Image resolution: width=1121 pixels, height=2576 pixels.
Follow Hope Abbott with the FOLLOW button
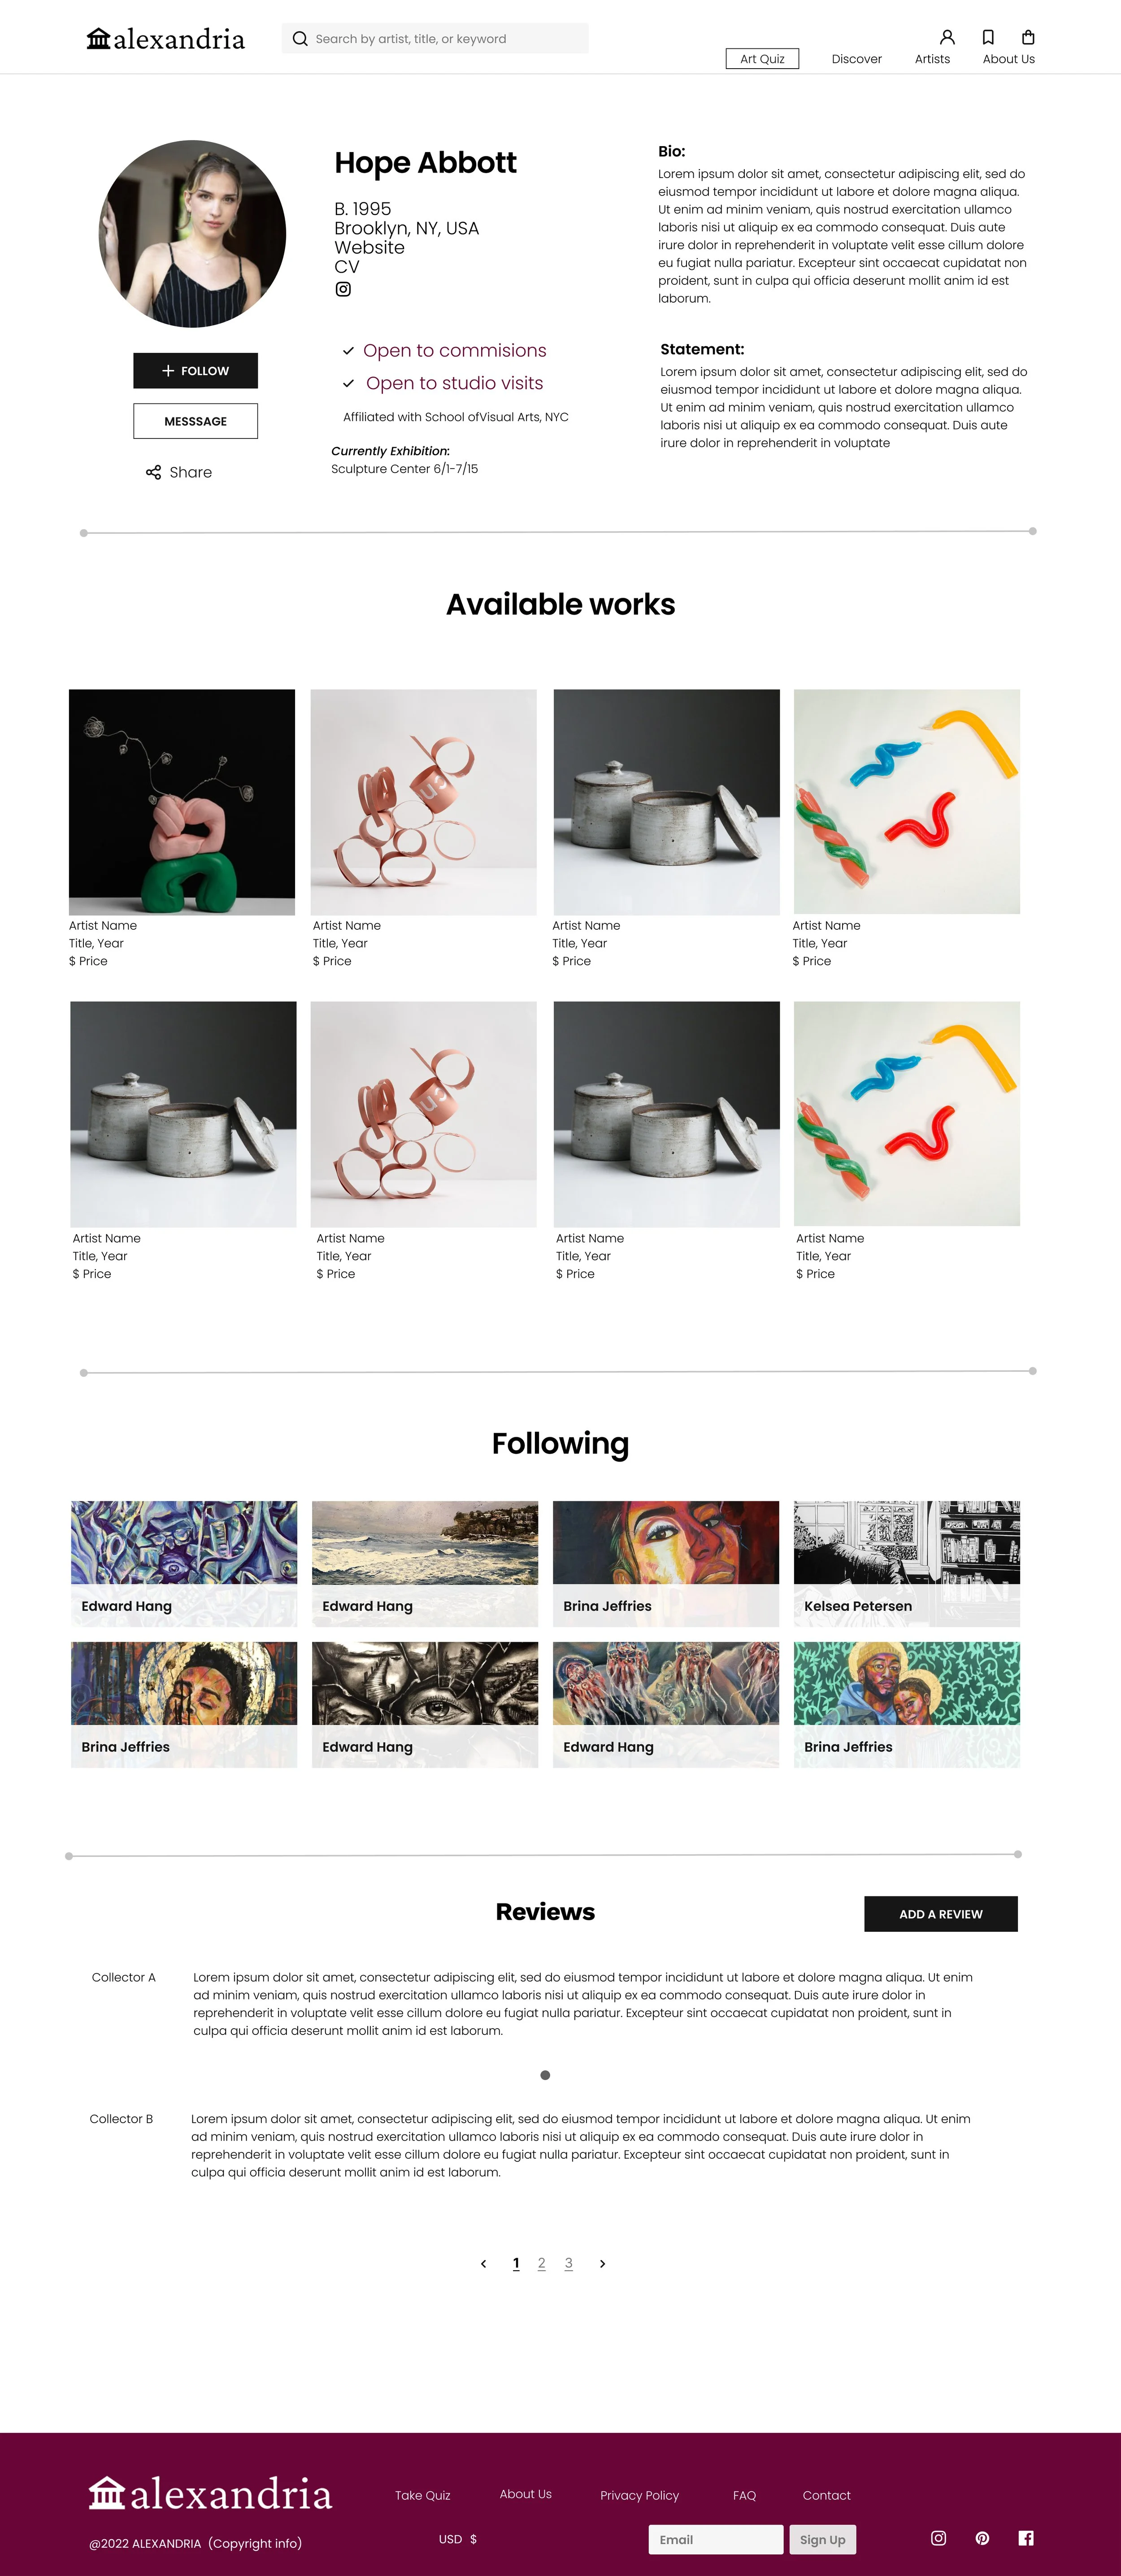[196, 371]
